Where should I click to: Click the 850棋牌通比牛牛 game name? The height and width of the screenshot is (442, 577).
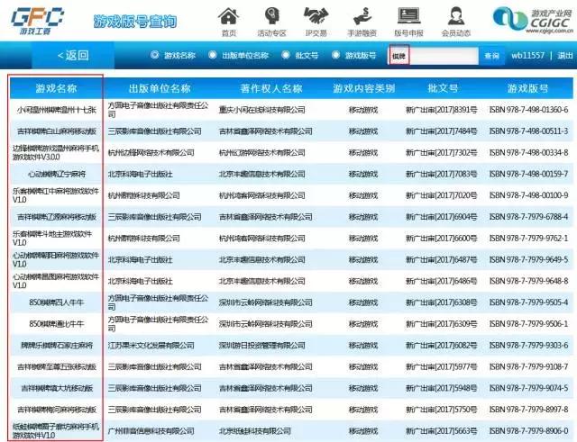(56, 324)
